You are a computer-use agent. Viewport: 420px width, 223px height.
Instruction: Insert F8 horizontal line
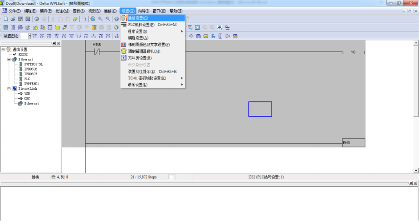[86, 36]
